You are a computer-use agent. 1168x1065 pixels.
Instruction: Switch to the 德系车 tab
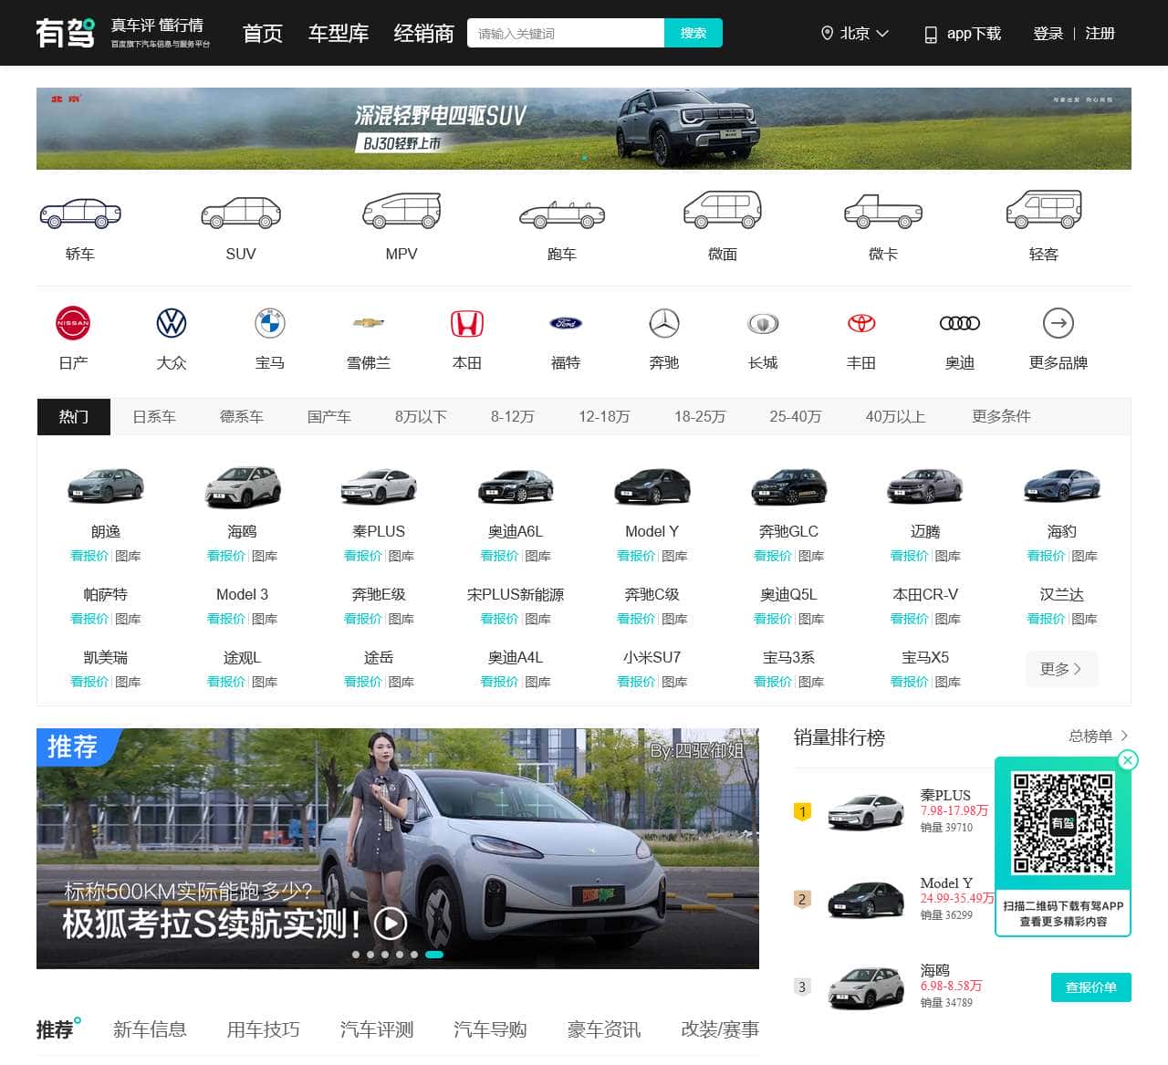click(242, 417)
